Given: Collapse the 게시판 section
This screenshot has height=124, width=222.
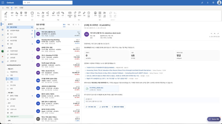Looking at the screenshot, I should click(x=7, y=48).
